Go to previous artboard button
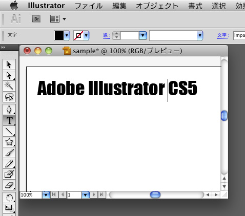 pyautogui.click(x=63, y=195)
